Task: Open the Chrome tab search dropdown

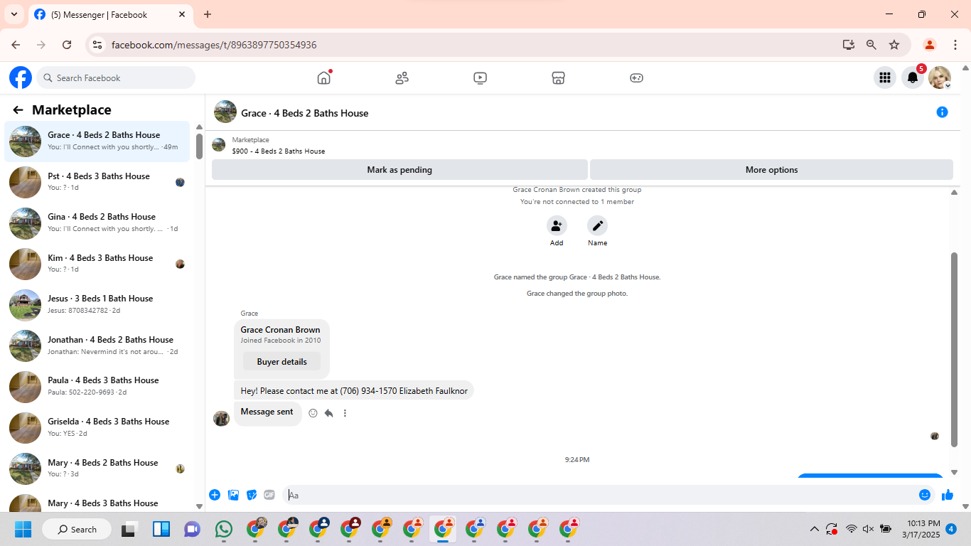Action: [14, 14]
